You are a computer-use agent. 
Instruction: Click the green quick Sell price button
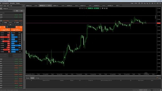point(90,8)
